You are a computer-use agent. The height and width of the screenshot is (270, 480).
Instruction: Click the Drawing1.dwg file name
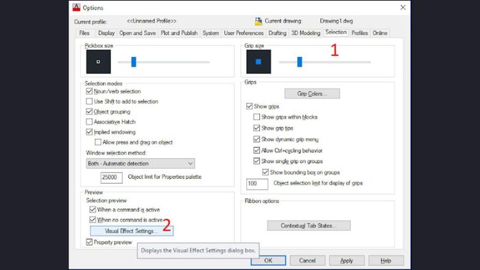[336, 21]
